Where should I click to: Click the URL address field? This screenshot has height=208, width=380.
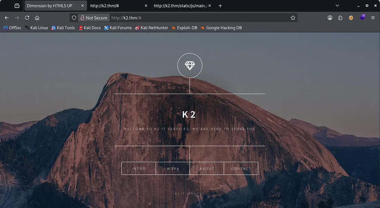200,18
